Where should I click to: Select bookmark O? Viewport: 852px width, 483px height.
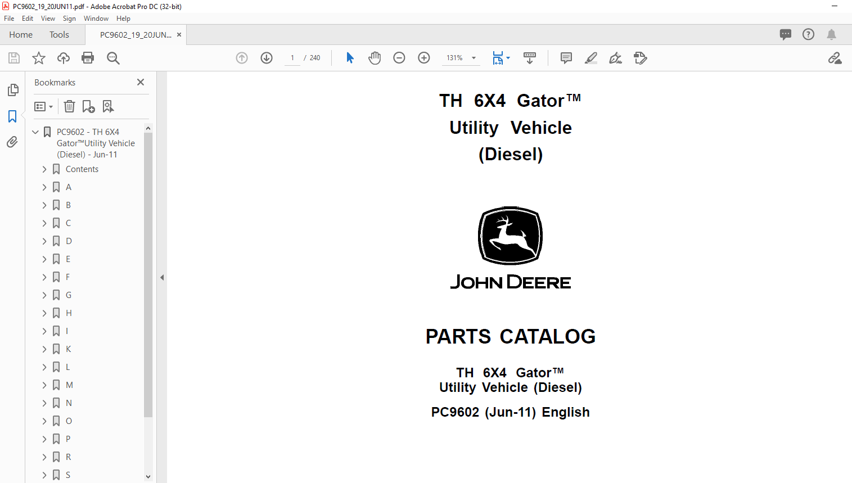coord(69,421)
